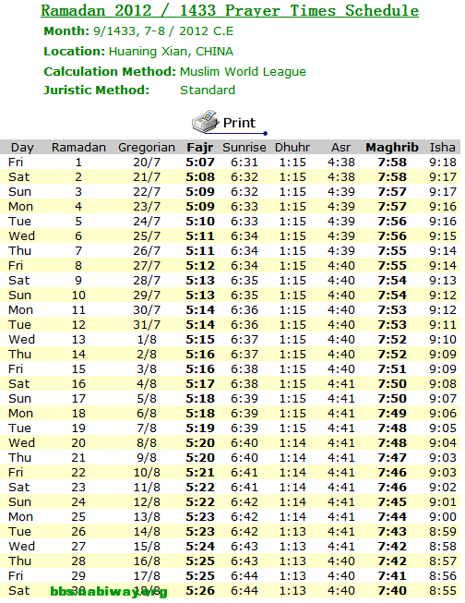465x603 pixels.
Task: Click the printer icon
Action: 206,121
